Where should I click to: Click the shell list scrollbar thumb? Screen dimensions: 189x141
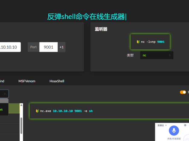tap(21, 126)
